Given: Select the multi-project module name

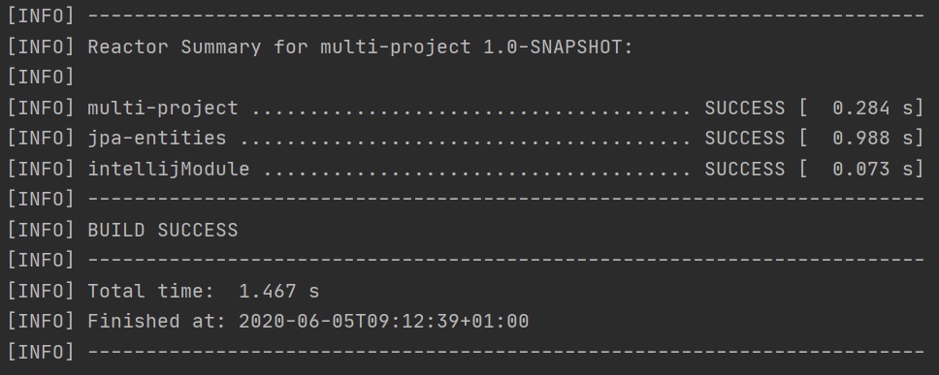Looking at the screenshot, I should [x=163, y=108].
